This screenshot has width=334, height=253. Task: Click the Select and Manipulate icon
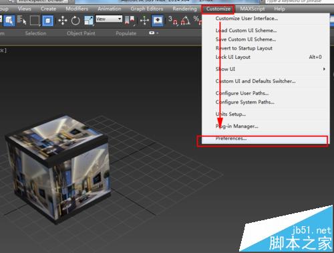pyautogui.click(x=144, y=20)
